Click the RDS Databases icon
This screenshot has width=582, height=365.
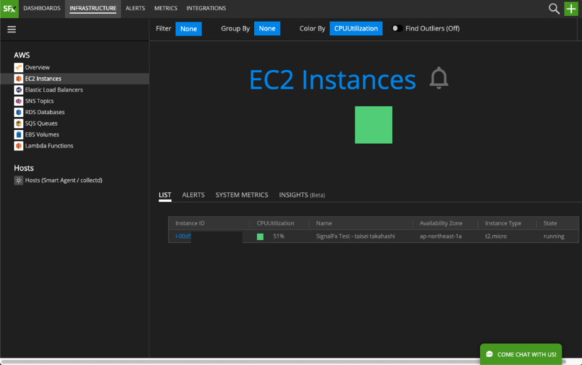point(19,112)
